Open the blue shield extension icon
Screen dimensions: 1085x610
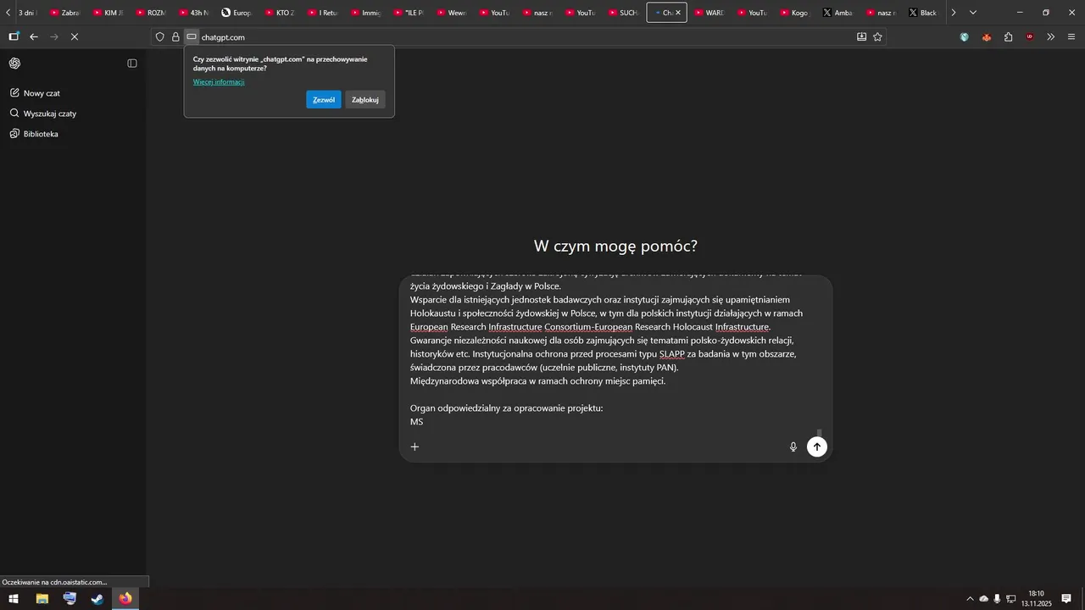tap(965, 37)
